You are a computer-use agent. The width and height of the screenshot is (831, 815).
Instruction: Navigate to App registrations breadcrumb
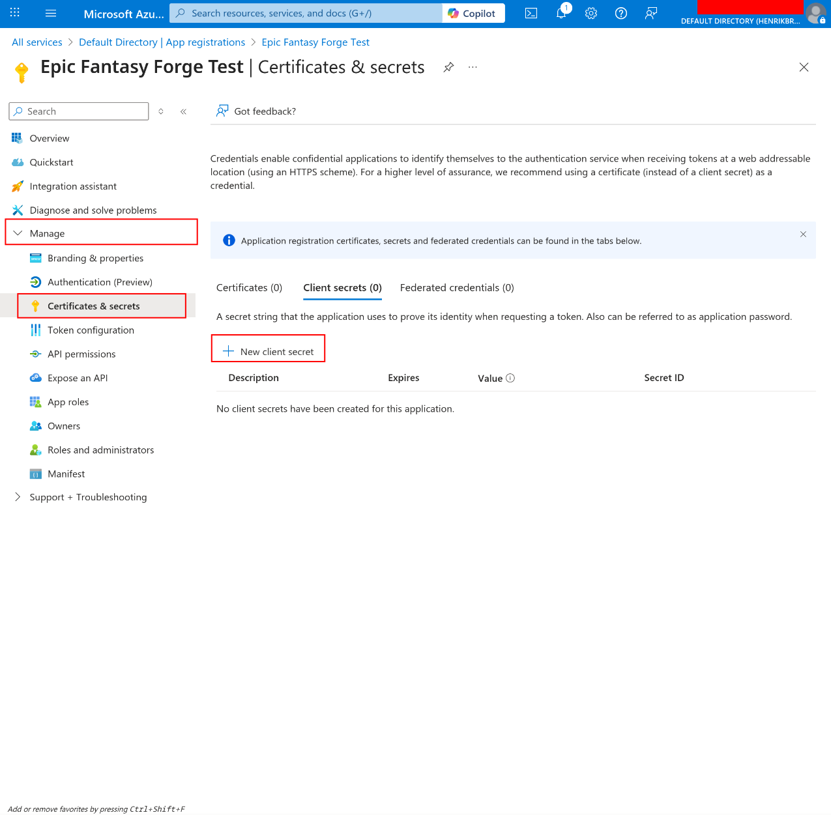click(x=162, y=42)
